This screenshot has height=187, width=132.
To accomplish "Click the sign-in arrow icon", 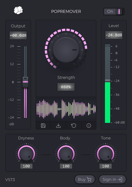I will 120,179.
